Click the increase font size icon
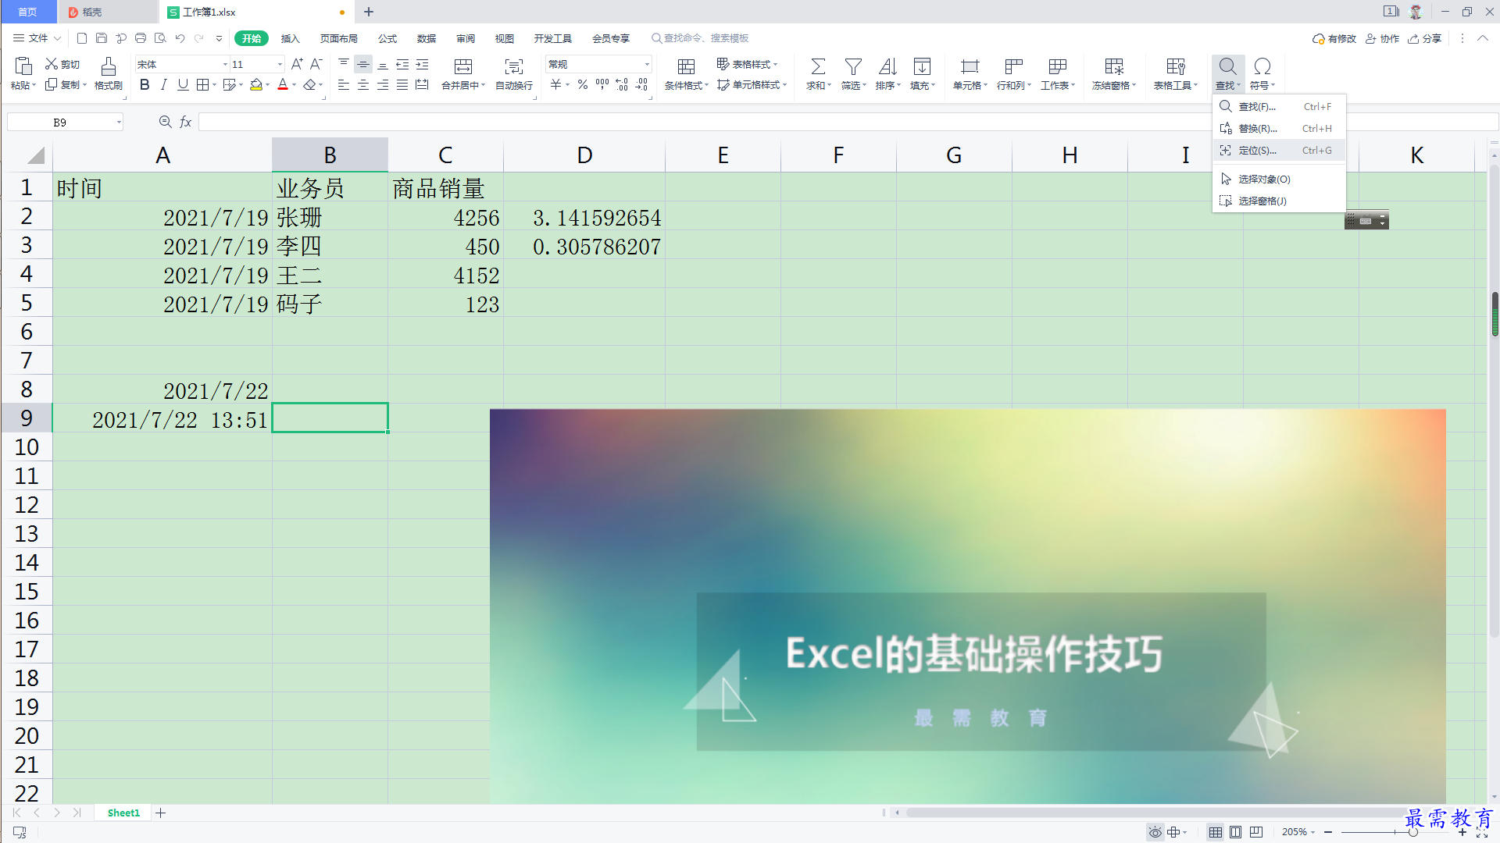This screenshot has height=843, width=1500. (297, 64)
